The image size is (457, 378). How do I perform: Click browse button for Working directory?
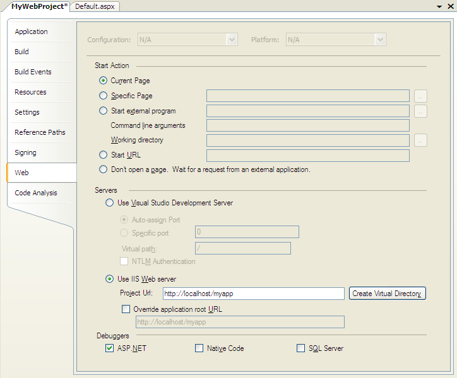point(421,140)
